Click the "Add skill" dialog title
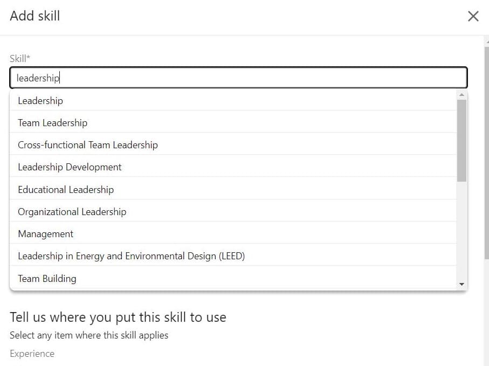 (x=35, y=16)
